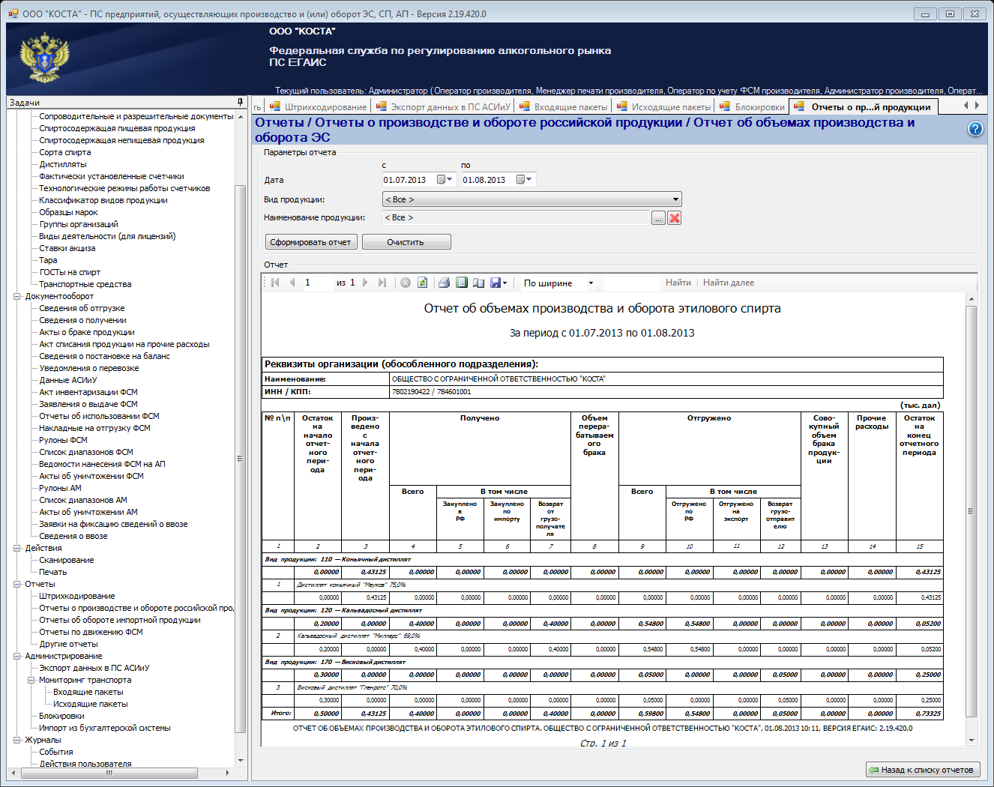Open the end date calendar picker
This screenshot has height=787, width=994.
tap(525, 180)
